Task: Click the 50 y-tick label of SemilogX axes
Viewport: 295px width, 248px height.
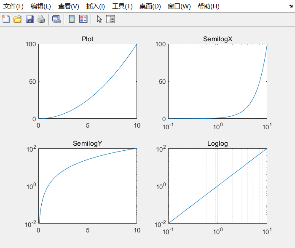Action: pyautogui.click(x=162, y=82)
